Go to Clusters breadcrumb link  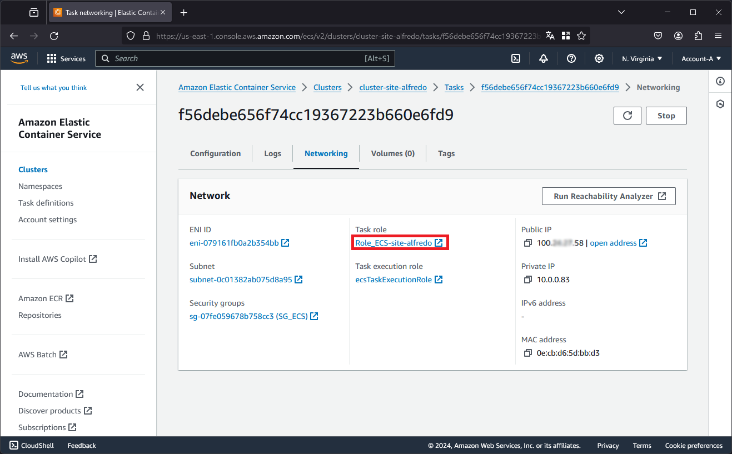click(x=327, y=87)
